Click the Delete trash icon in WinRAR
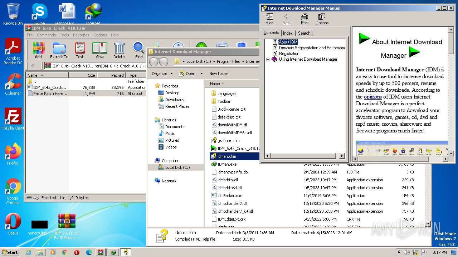 (x=119, y=50)
